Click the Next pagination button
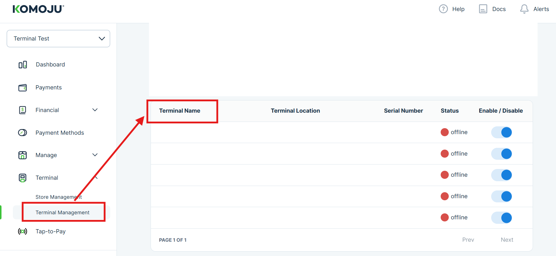The image size is (556, 256). pyautogui.click(x=507, y=240)
